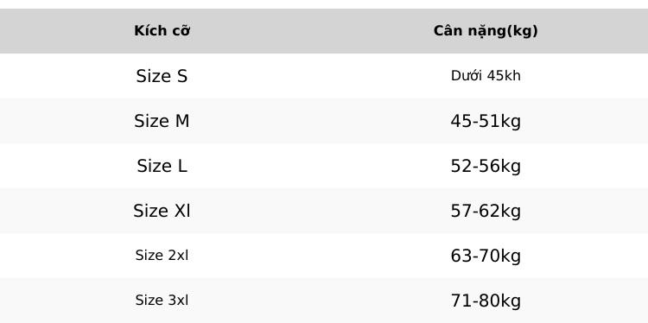This screenshot has width=648, height=323.
Task: Click the Cân nặng(kg) column header
Action: click(x=486, y=31)
